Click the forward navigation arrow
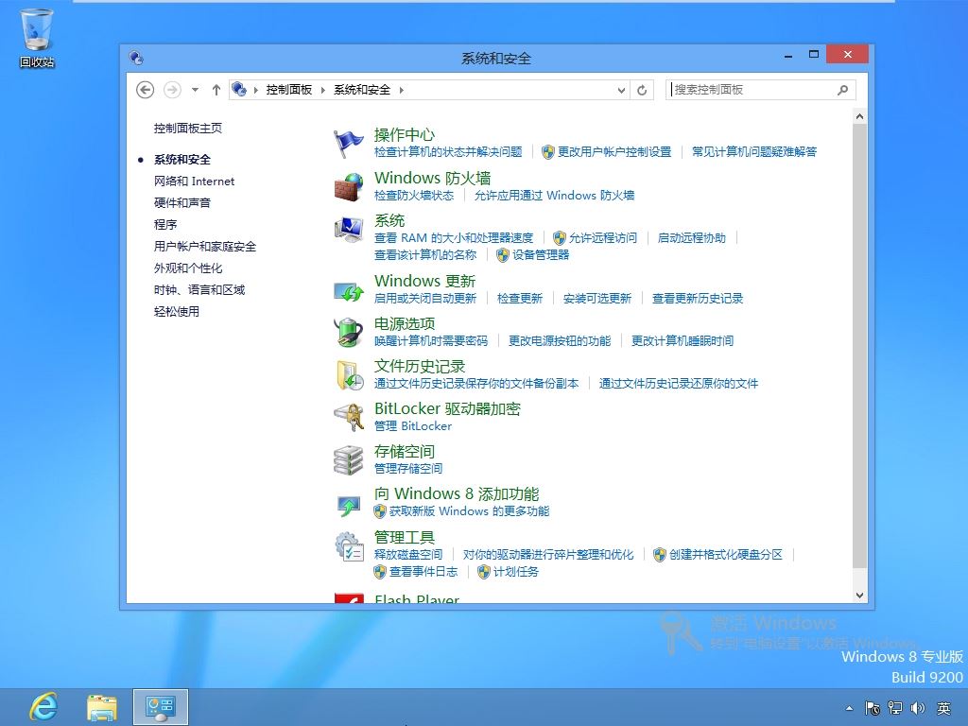 pos(172,90)
